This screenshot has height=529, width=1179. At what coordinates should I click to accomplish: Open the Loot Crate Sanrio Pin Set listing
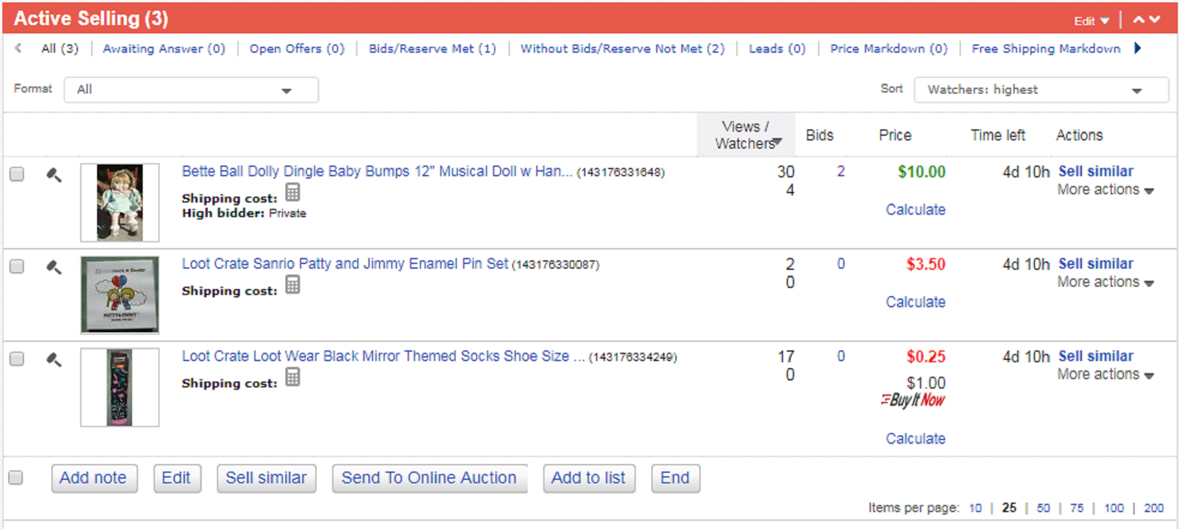coord(345,264)
